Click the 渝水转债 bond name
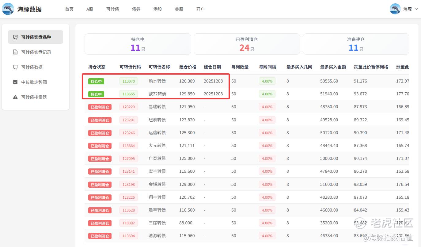This screenshot has width=421, height=247. click(157, 81)
